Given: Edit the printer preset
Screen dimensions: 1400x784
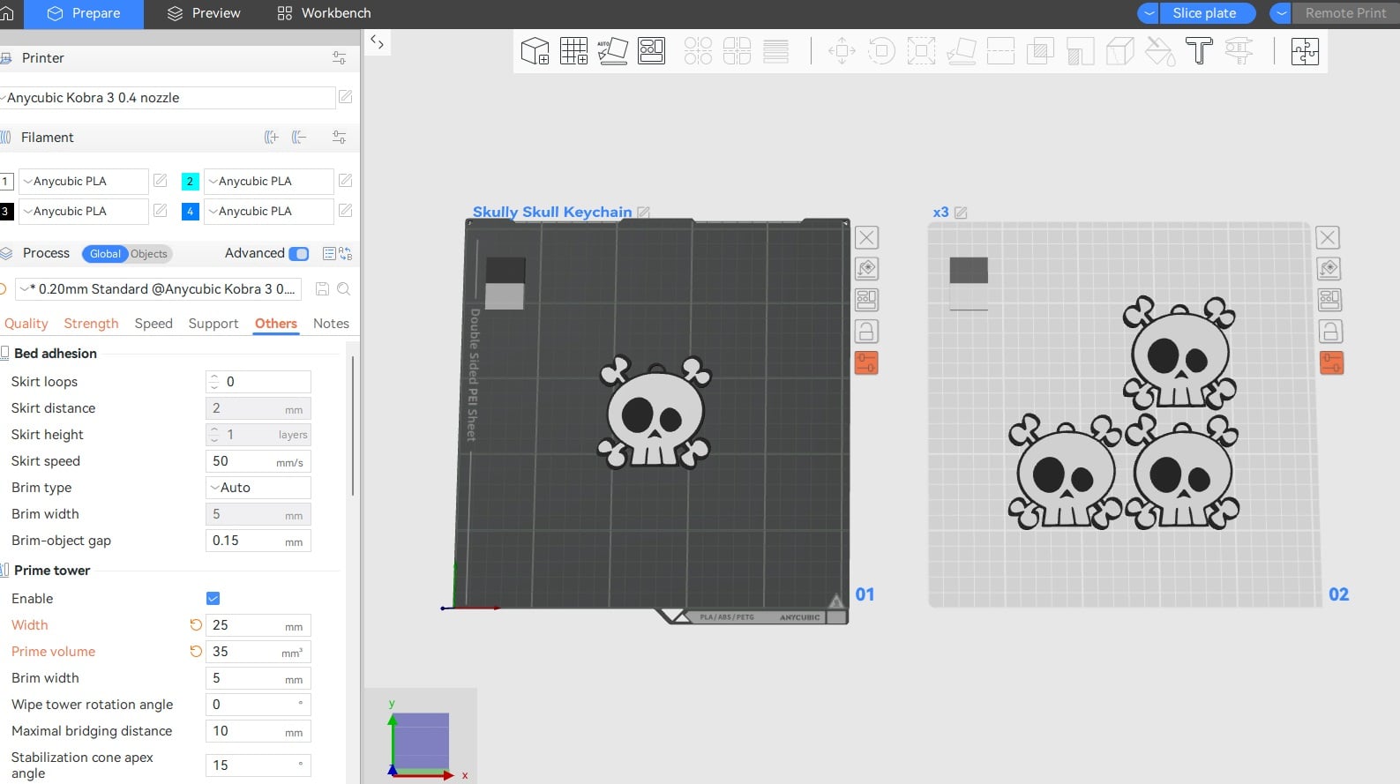Looking at the screenshot, I should click(346, 97).
